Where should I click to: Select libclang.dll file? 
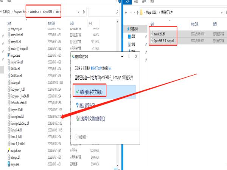tap(15, 82)
